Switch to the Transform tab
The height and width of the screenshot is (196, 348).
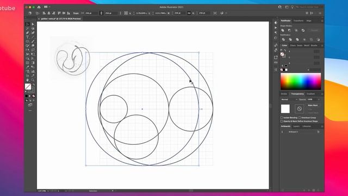tap(299, 21)
